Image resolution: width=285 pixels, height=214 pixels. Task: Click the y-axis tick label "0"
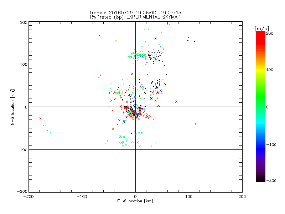[26, 107]
